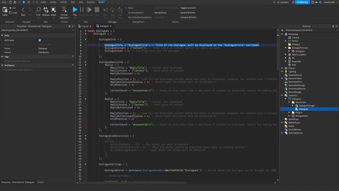Click the Collaborate button

click(x=302, y=2)
